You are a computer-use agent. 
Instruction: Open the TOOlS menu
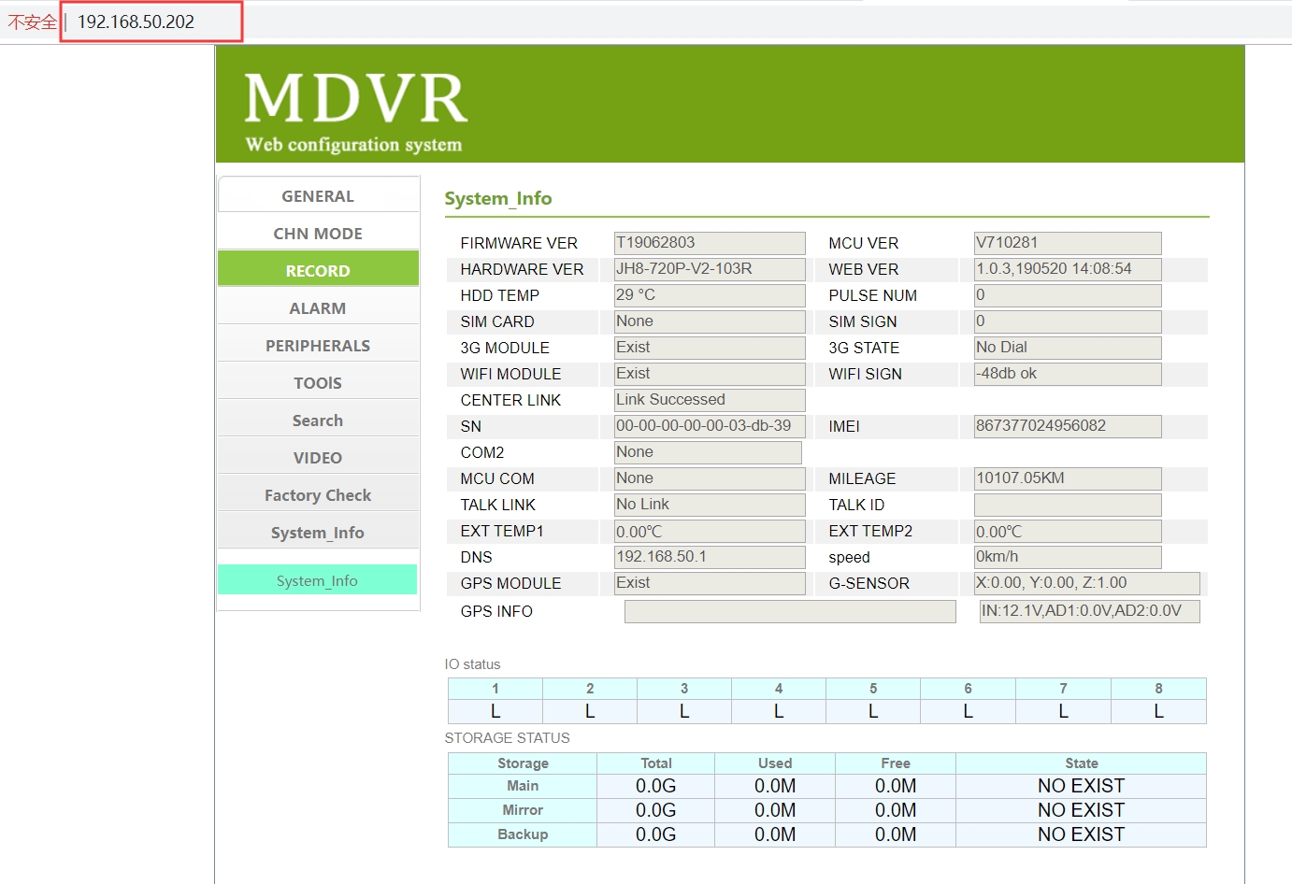(318, 382)
